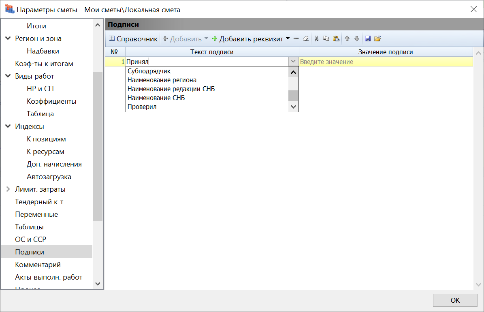This screenshot has height=312, width=484.
Task: Move signature down with arrow icon
Action: 357,39
